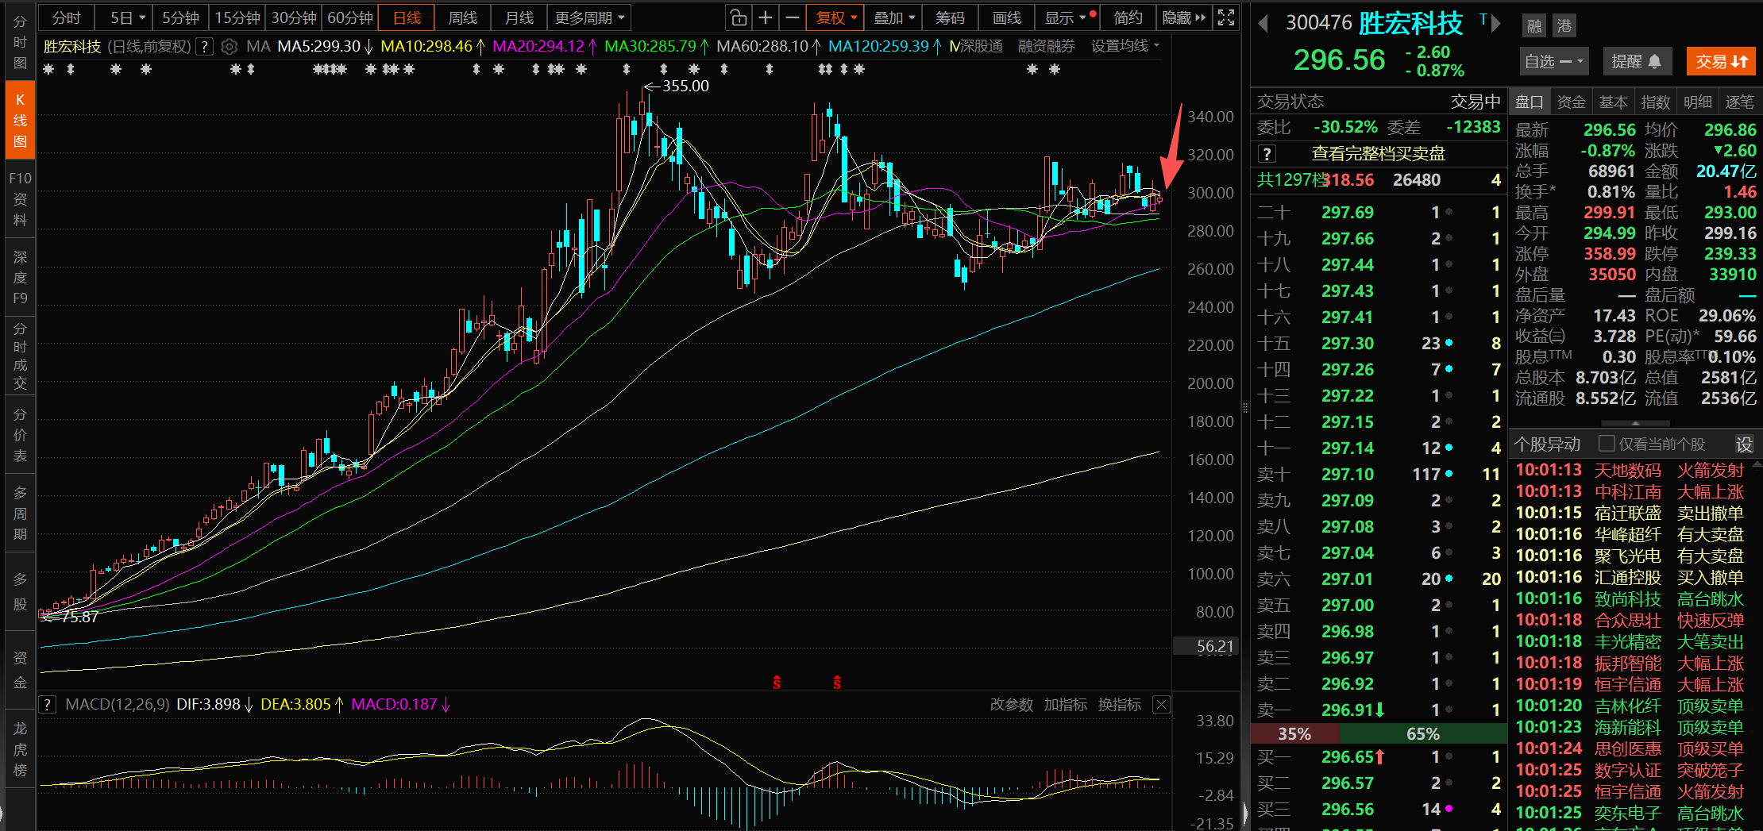Open the 复权 adjustment dropdown
The height and width of the screenshot is (831, 1763).
point(835,17)
